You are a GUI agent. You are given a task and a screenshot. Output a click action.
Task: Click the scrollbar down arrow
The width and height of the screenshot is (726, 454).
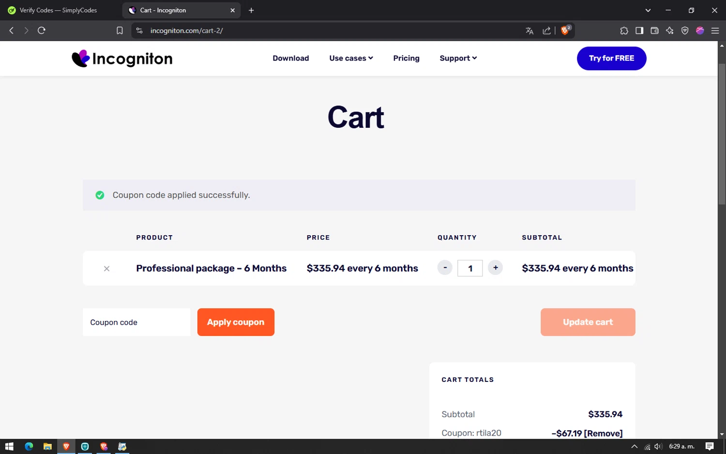point(722,434)
